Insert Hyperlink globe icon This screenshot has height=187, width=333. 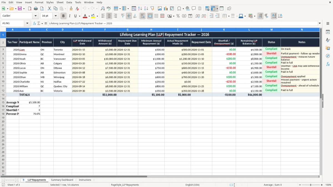point(188,9)
